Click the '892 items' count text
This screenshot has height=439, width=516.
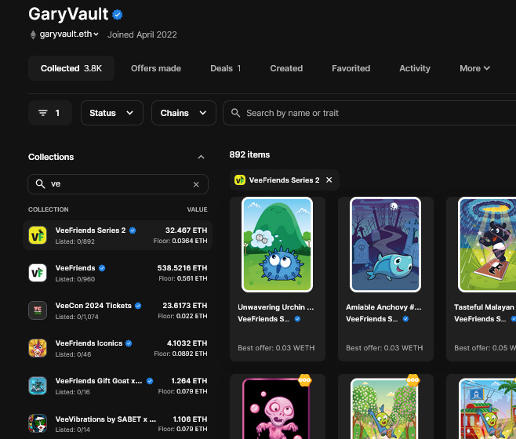coord(249,154)
